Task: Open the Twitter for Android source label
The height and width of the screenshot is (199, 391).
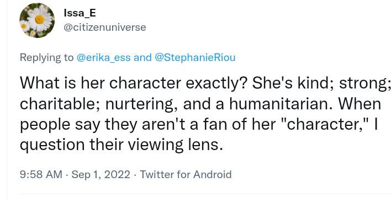Action: pos(186,174)
